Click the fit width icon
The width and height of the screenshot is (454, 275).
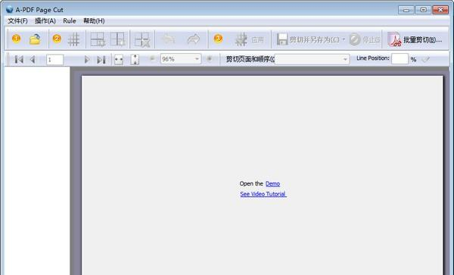119,60
